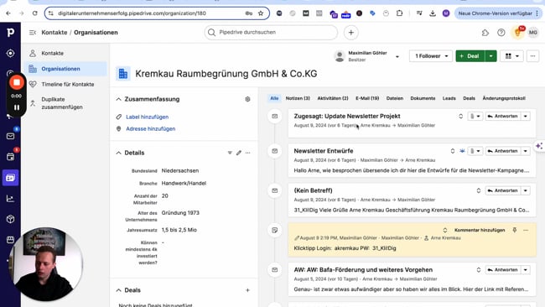The height and width of the screenshot is (307, 545).
Task: Open the layout view dropdown
Action: tap(511, 56)
